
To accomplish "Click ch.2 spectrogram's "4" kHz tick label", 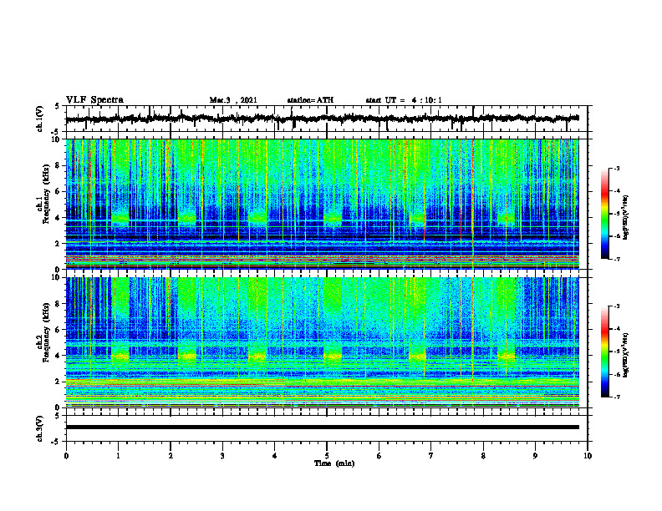I will 58,356.
